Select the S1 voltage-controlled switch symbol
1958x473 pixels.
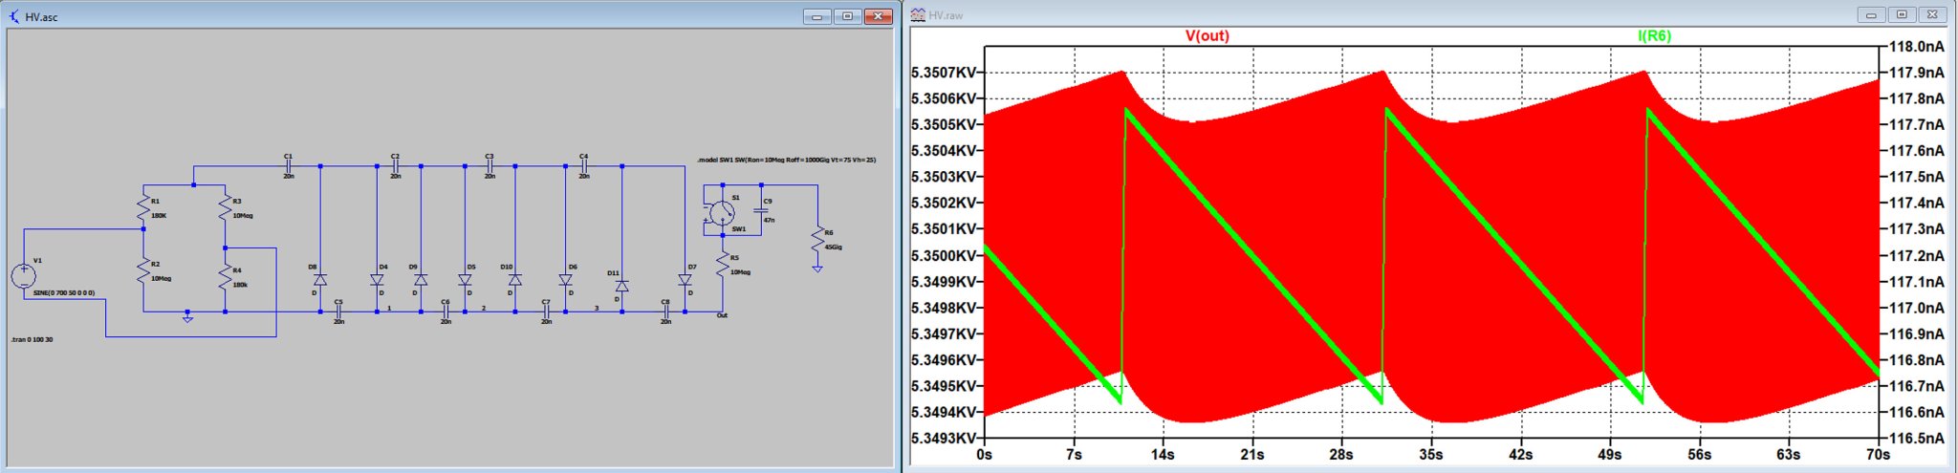coord(722,213)
